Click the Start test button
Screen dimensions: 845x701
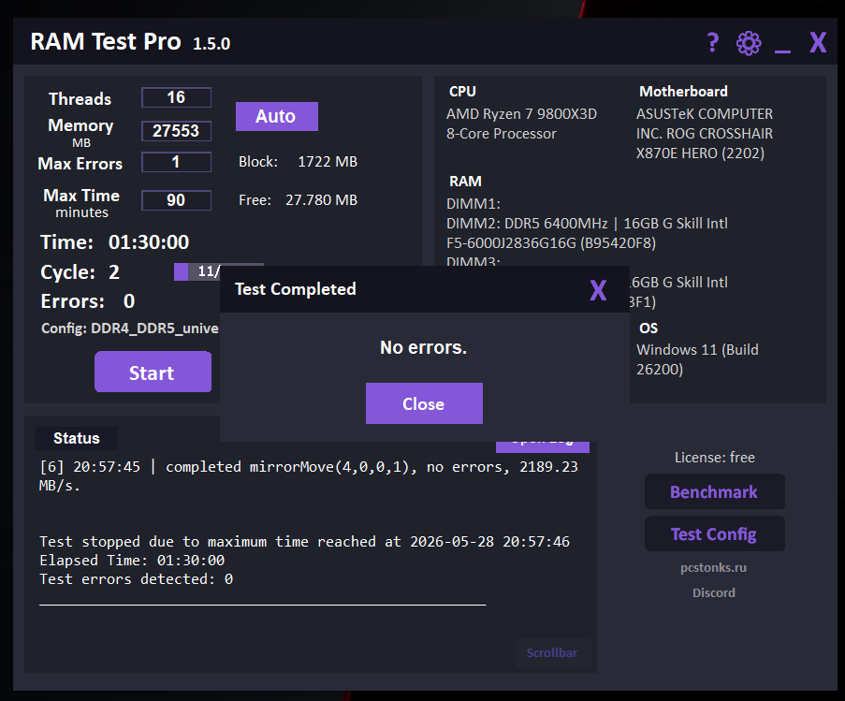(153, 372)
